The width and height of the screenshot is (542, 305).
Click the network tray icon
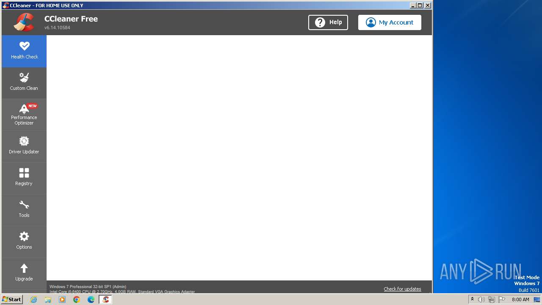coord(492,299)
